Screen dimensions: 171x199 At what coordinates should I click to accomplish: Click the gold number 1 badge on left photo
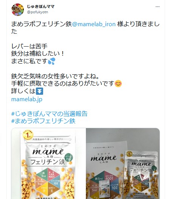pos(28,135)
